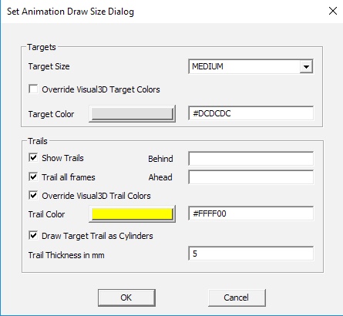Click the Trail Thickness in mm label

[66, 255]
